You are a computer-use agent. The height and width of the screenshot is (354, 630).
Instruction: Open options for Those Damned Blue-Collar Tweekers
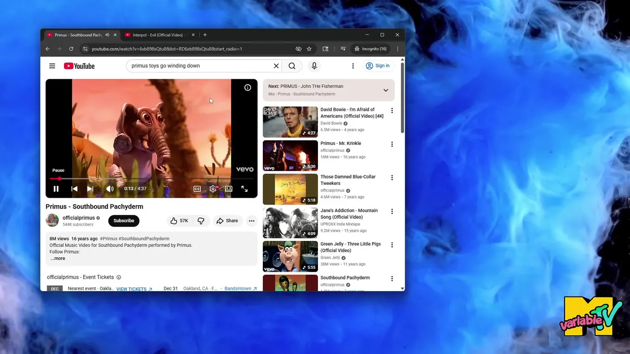tap(392, 178)
